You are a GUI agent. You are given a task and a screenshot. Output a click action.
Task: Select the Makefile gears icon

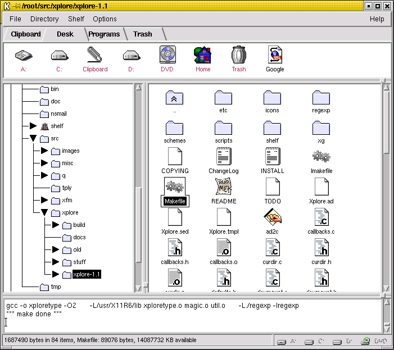pyautogui.click(x=175, y=187)
